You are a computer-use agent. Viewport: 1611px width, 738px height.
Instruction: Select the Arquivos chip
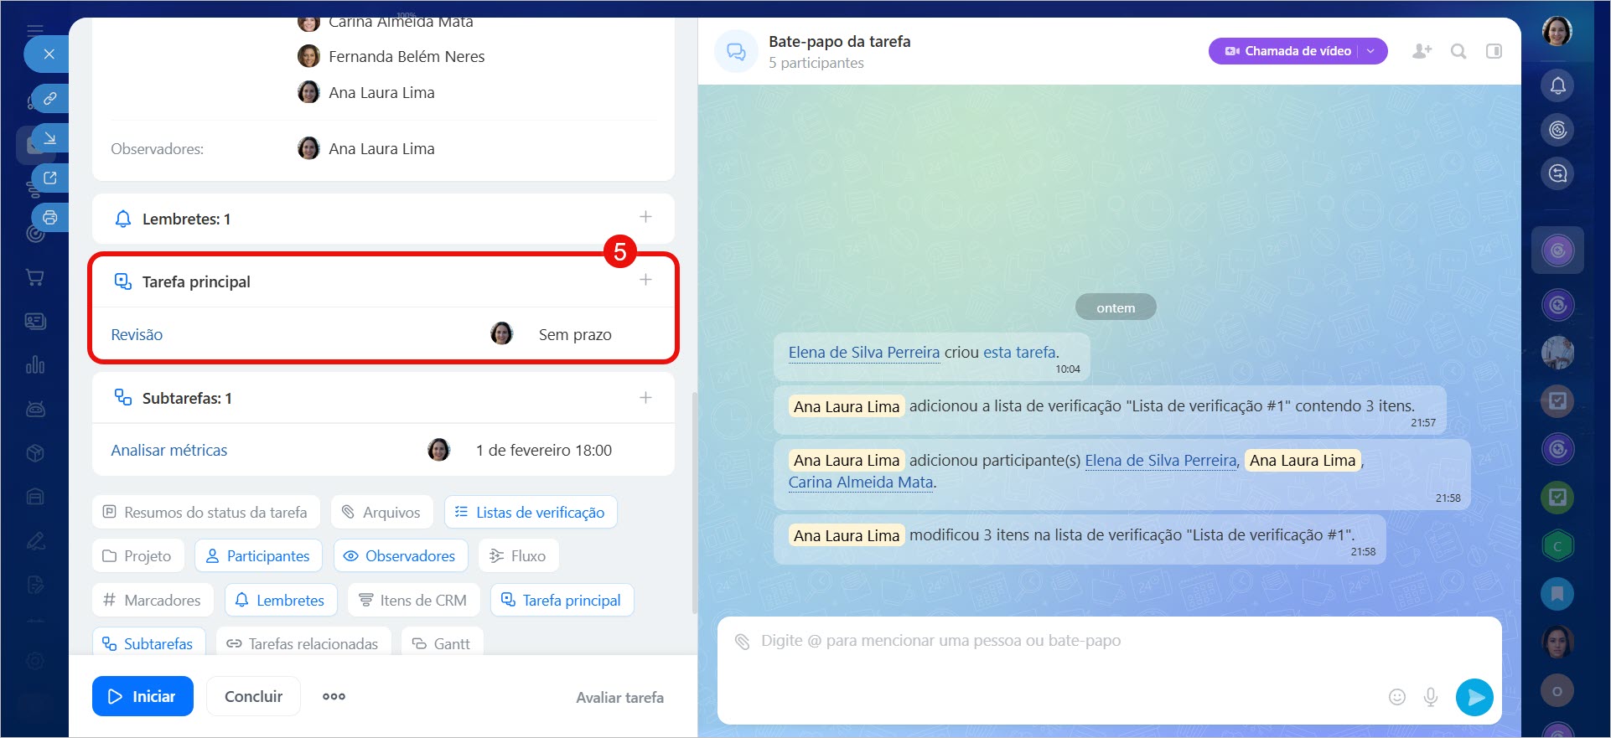coord(381,513)
